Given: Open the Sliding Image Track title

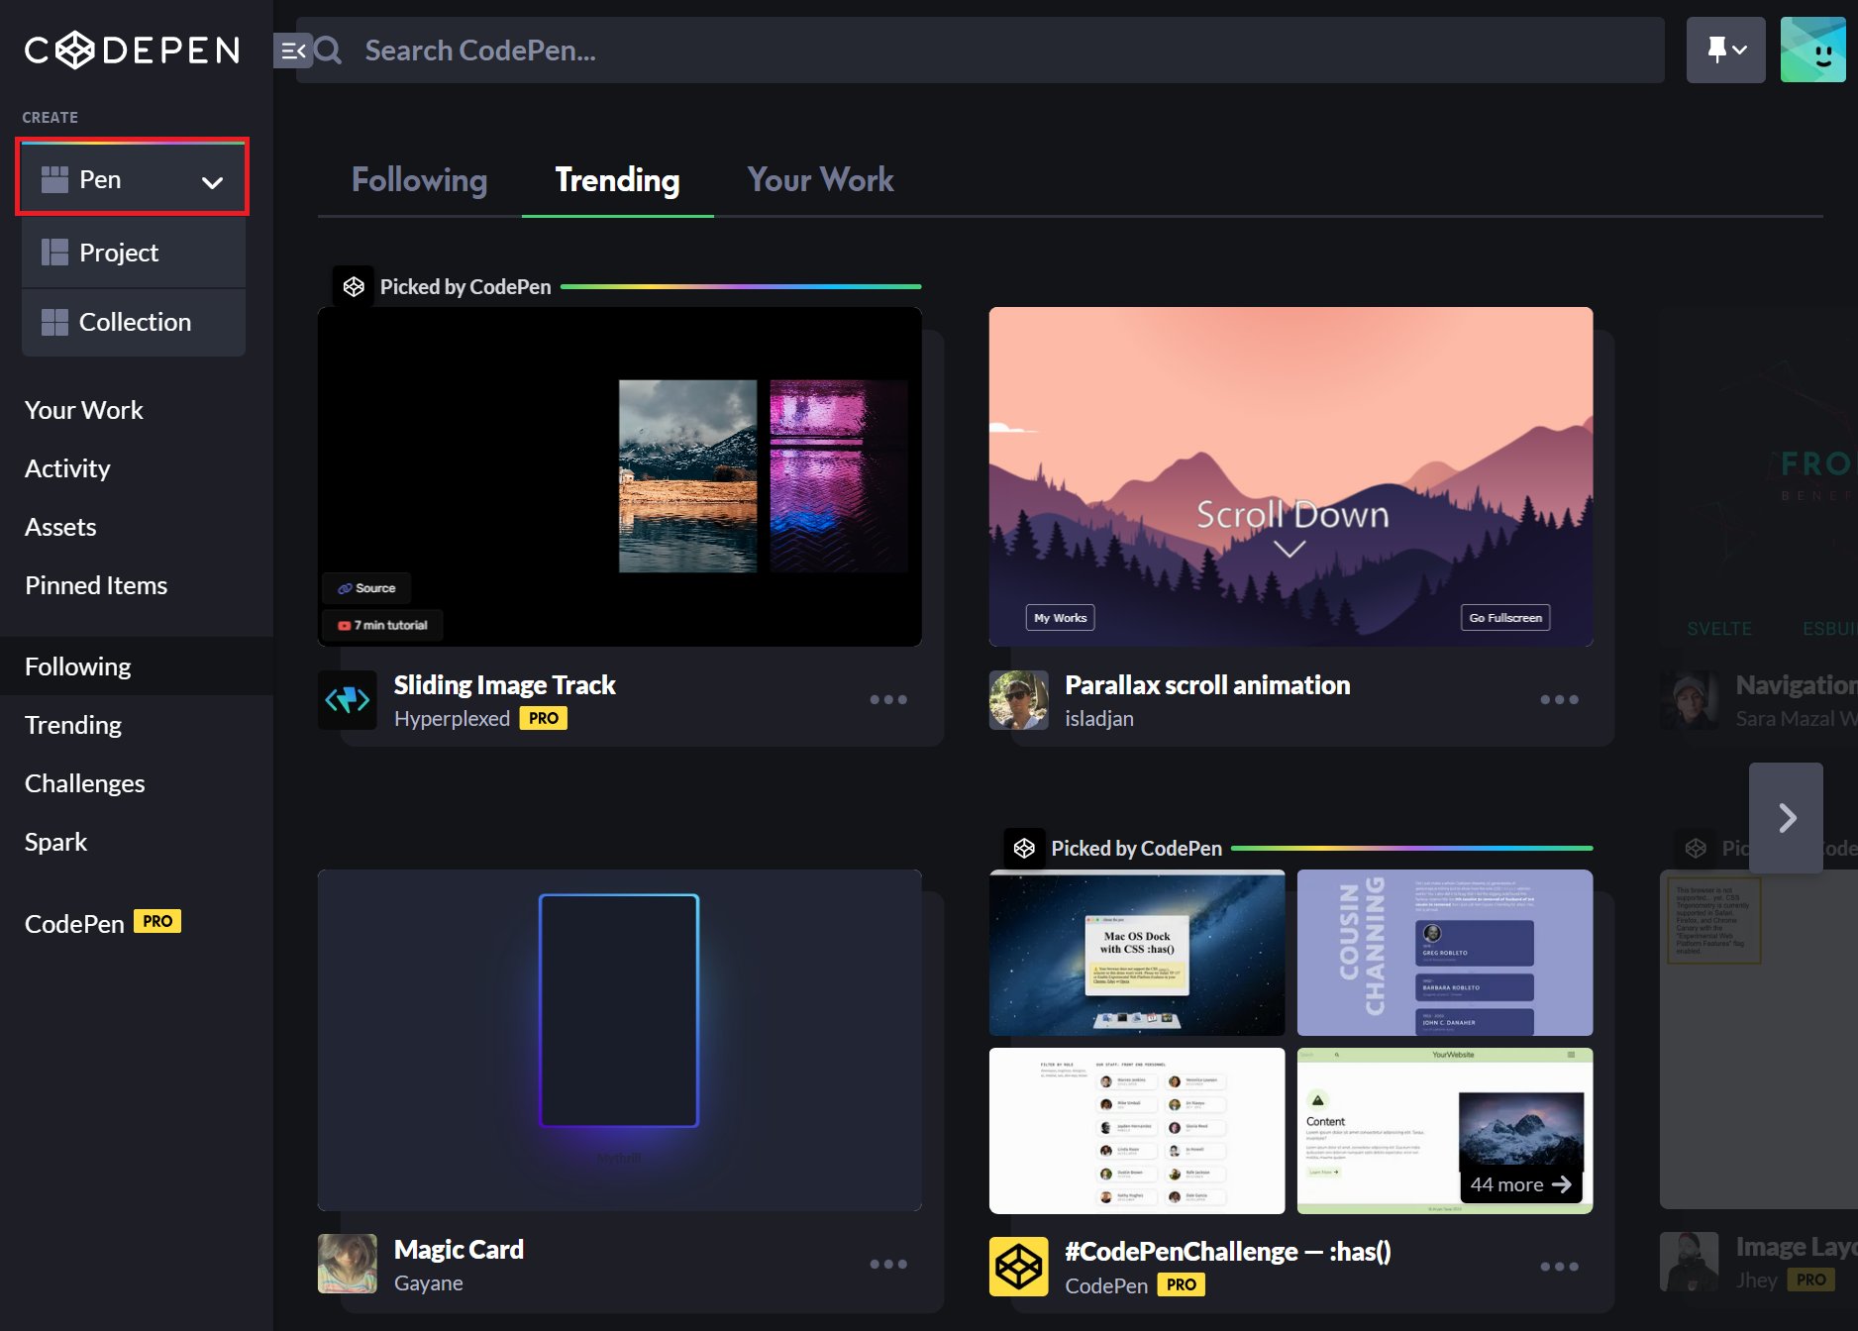Looking at the screenshot, I should click(504, 685).
